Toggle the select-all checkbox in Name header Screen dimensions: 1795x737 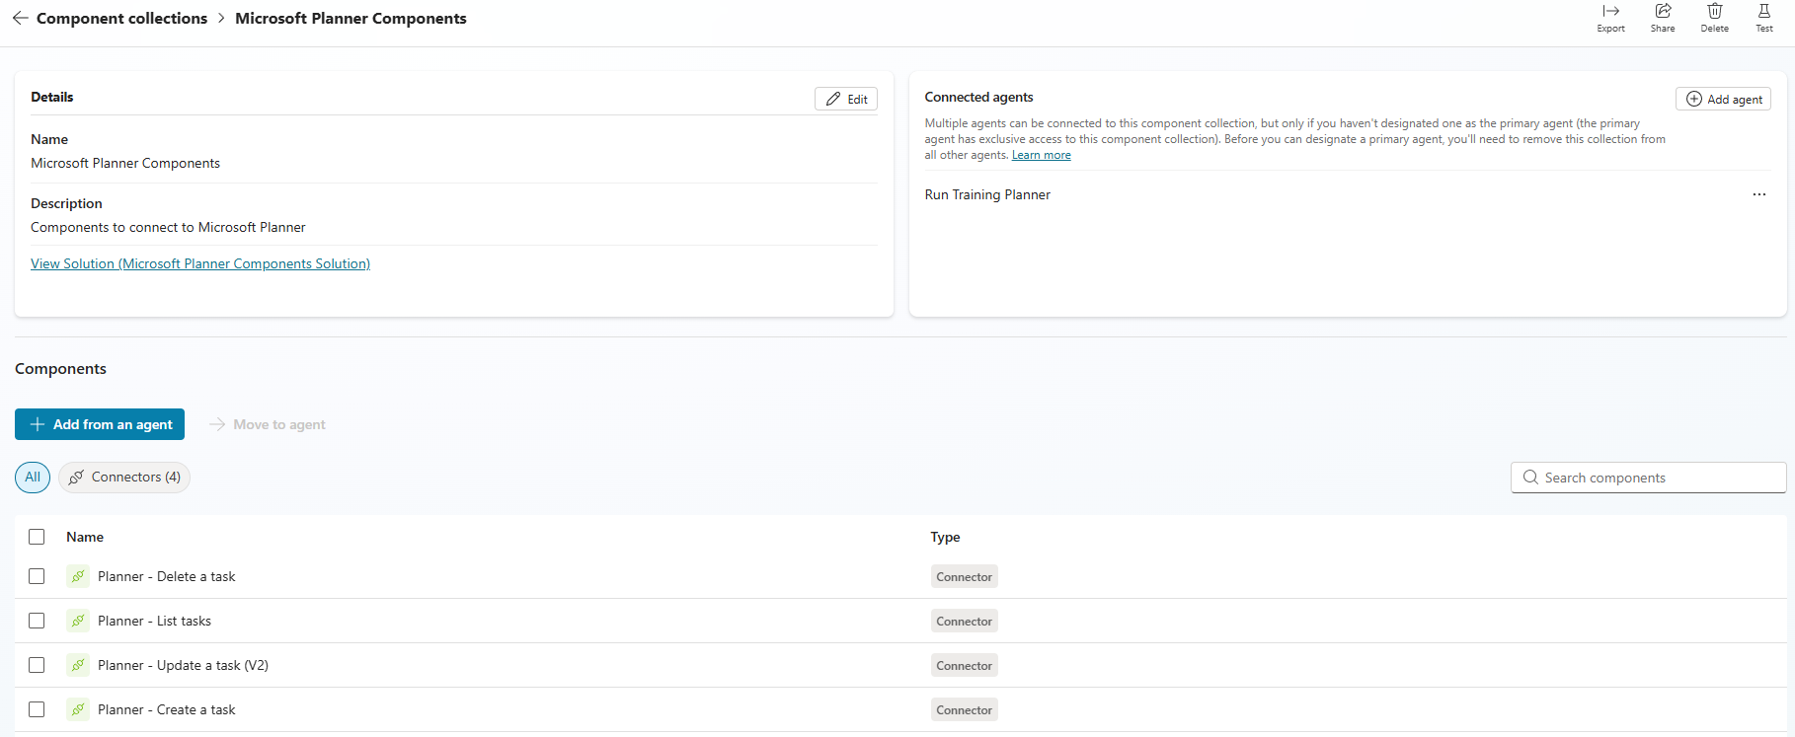tap(37, 537)
